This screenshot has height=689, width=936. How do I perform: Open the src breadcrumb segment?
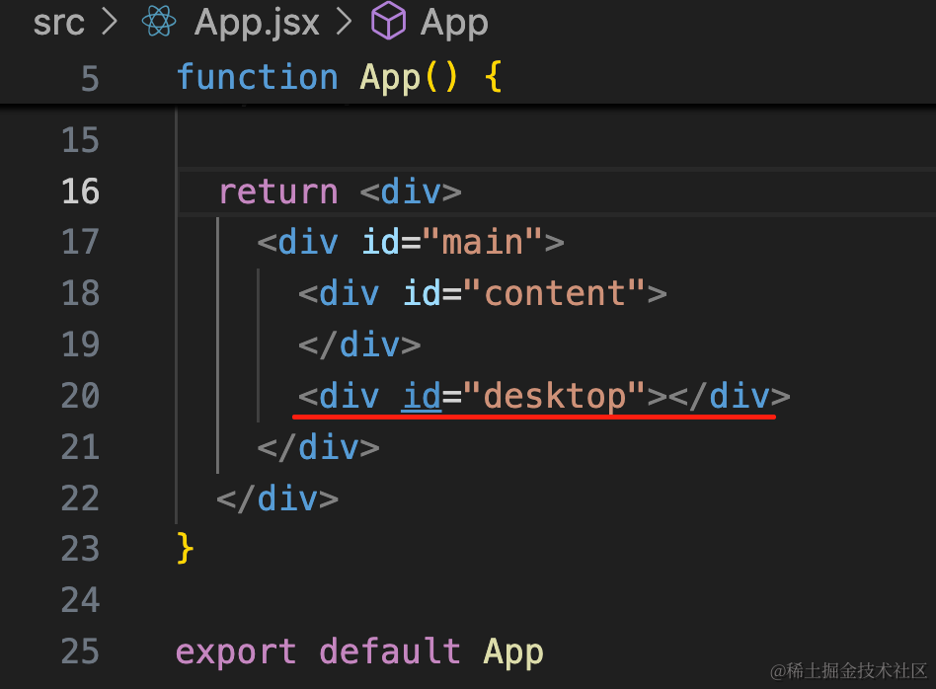coord(58,23)
